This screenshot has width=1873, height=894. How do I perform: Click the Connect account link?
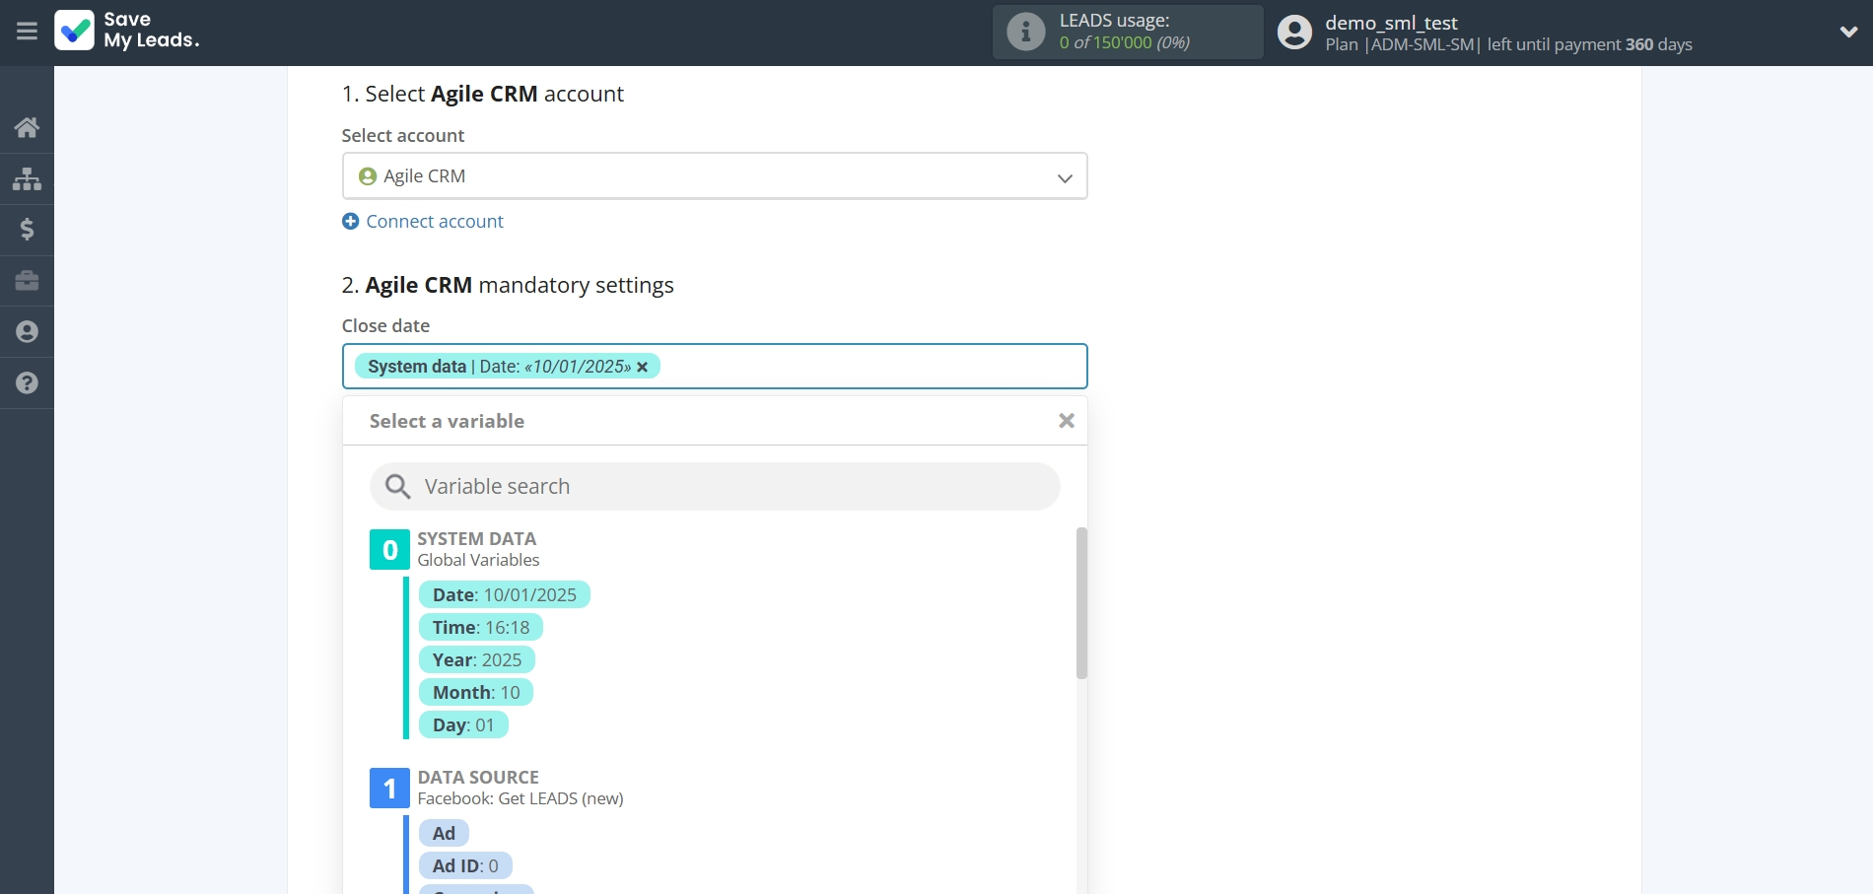click(434, 222)
